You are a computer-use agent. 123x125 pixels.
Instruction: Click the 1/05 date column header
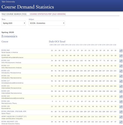51,45
